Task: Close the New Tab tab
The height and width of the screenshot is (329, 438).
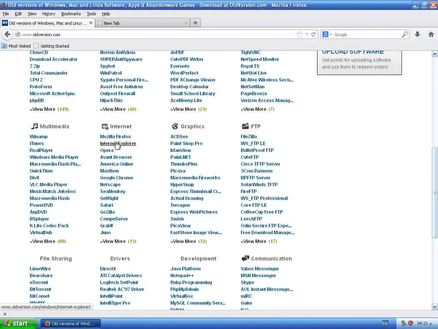Action: pos(186,23)
